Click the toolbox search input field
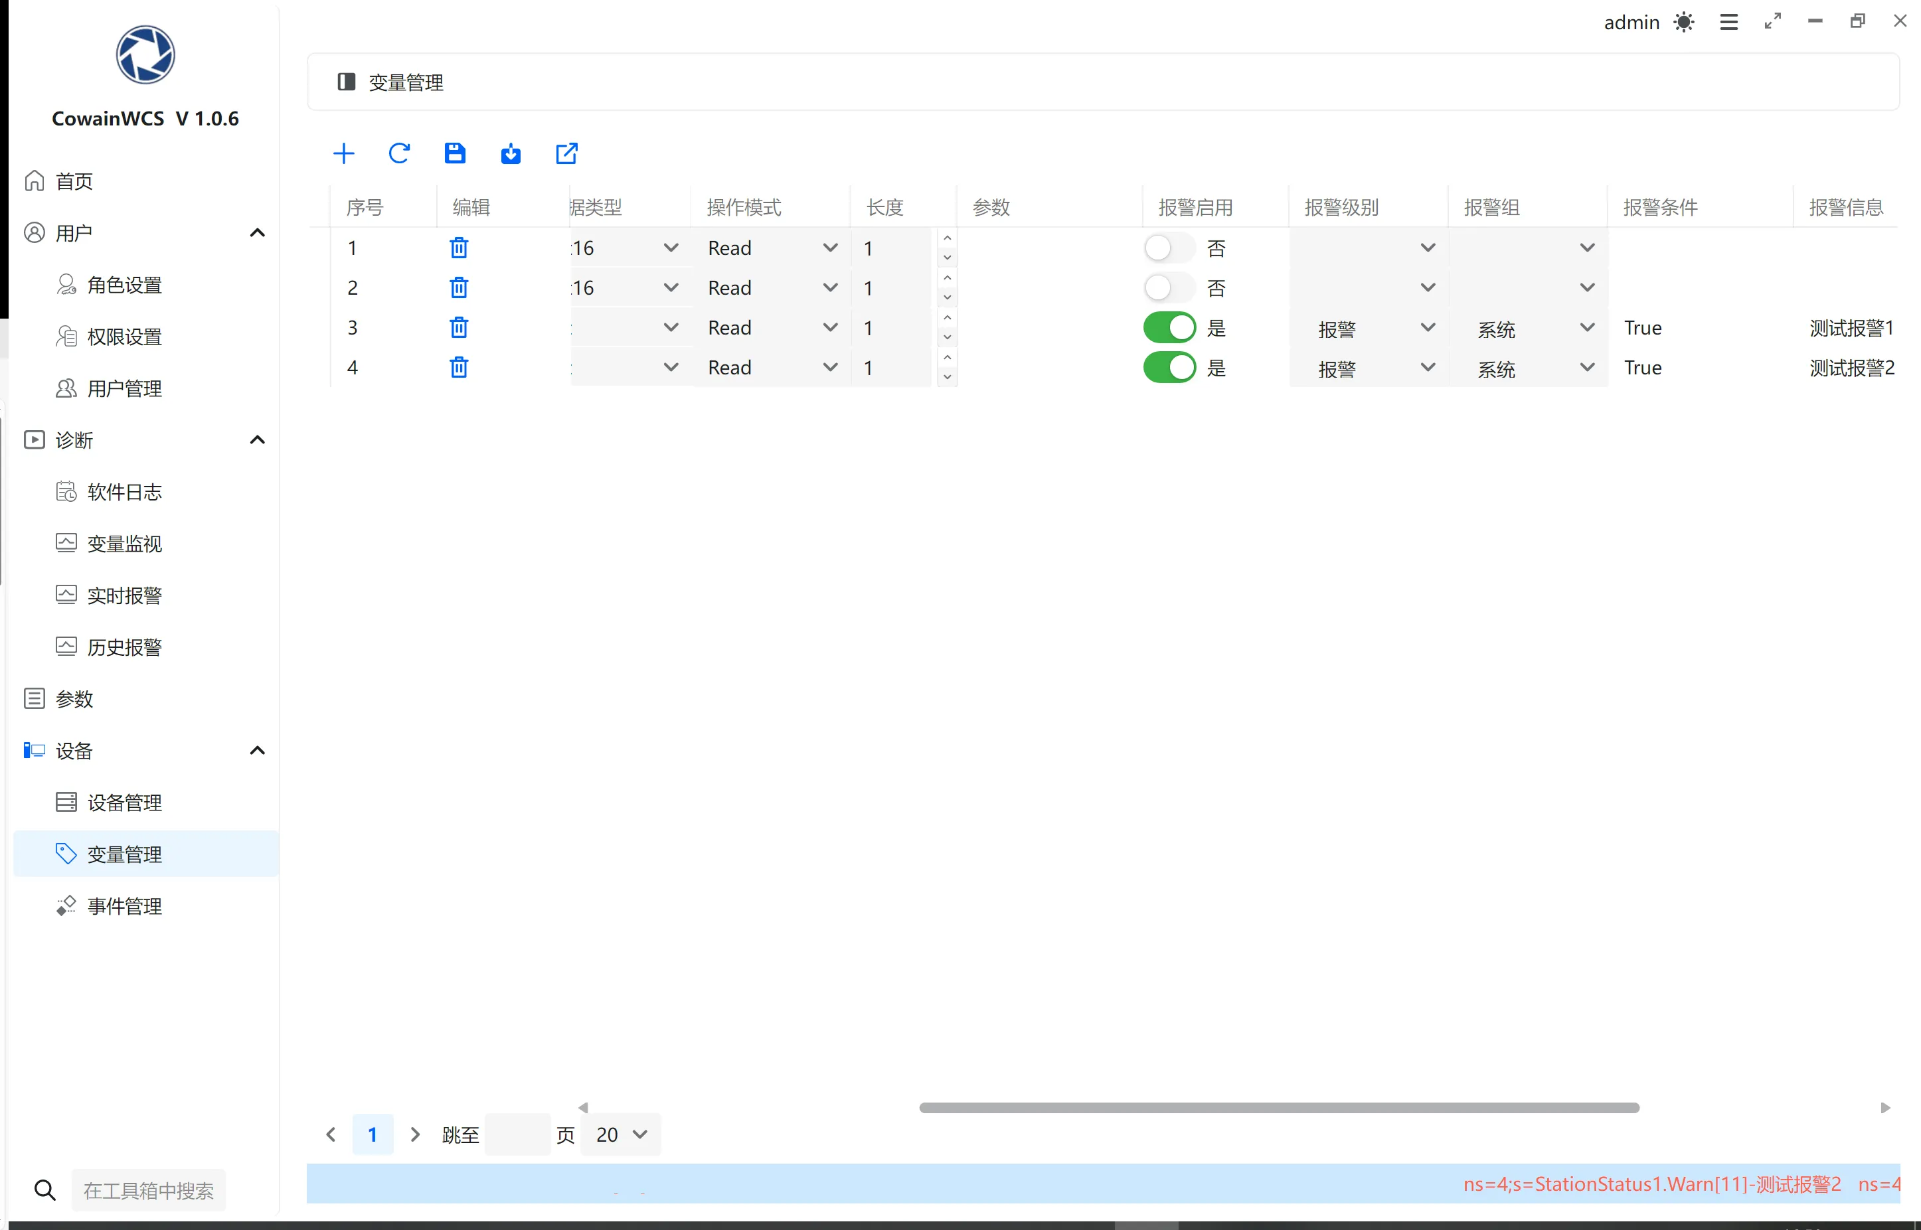Screen dimensions: 1921x1230 pyautogui.click(x=149, y=1191)
